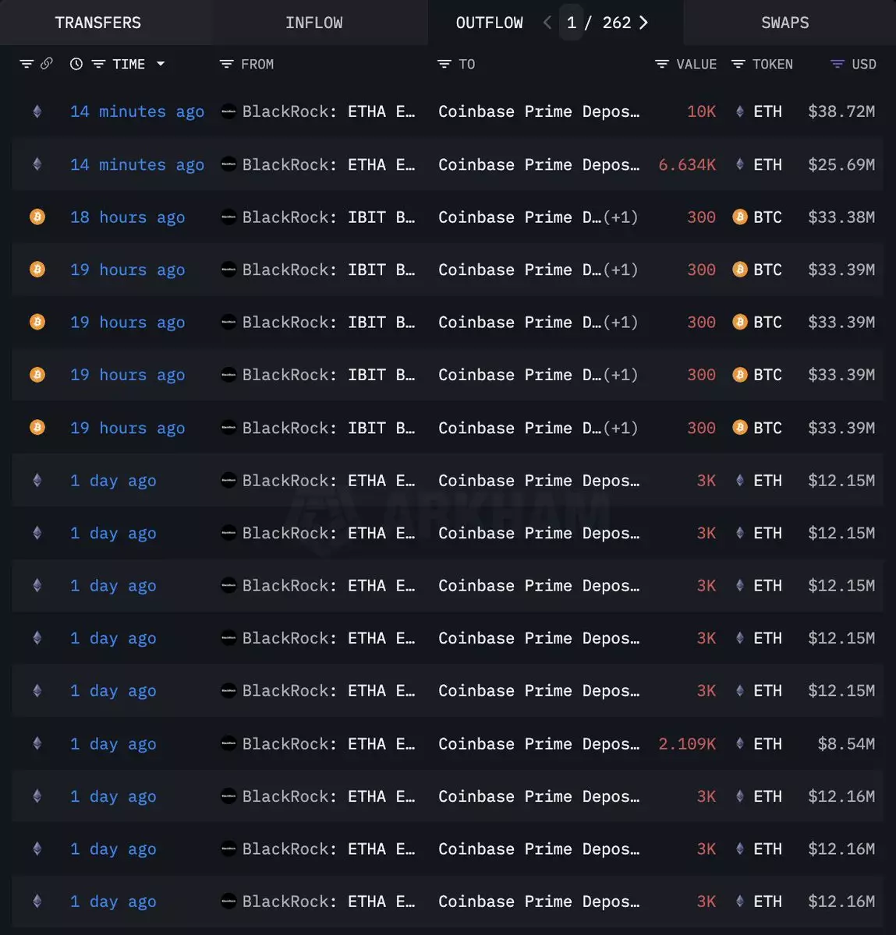Go to the previous outflow page
This screenshot has height=935, width=896.
[547, 23]
